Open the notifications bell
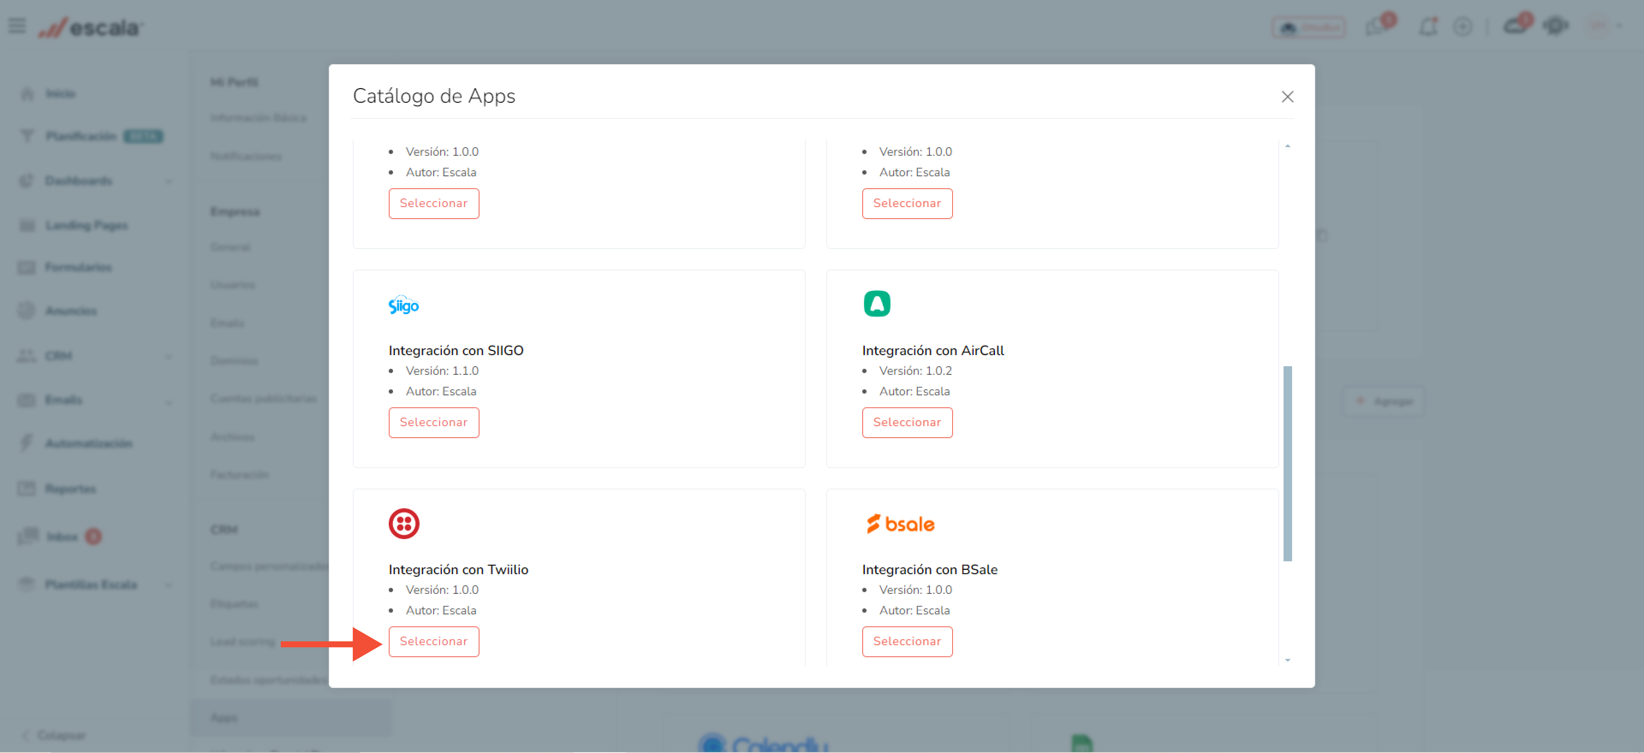This screenshot has width=1644, height=753. coord(1428,27)
